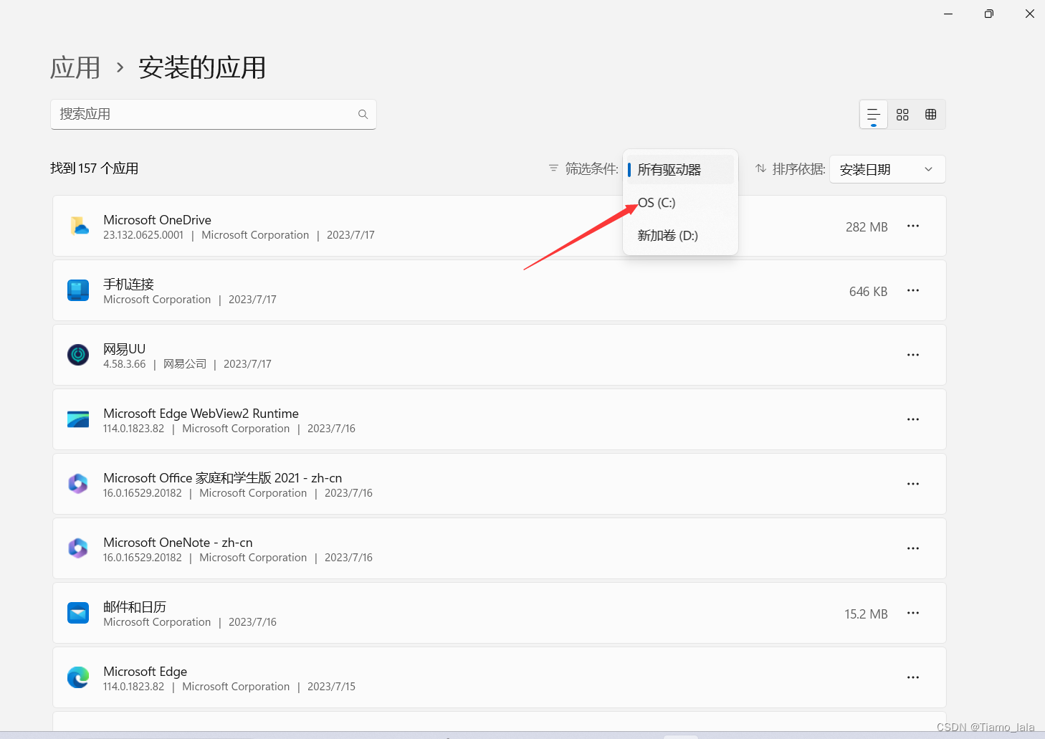Open more options for Microsoft OneNote
Viewport: 1045px width, 739px height.
click(913, 548)
